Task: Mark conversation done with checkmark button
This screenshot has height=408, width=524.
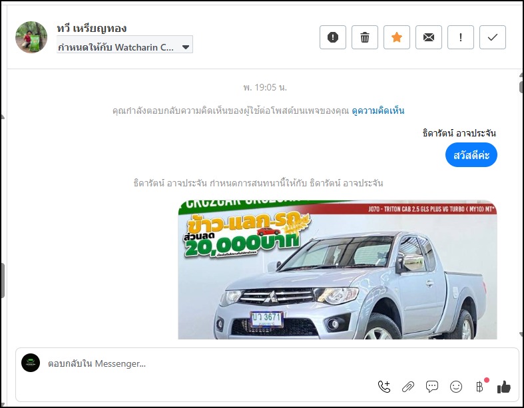Action: (x=492, y=37)
